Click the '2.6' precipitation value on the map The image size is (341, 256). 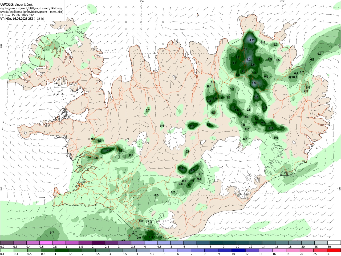(253, 65)
